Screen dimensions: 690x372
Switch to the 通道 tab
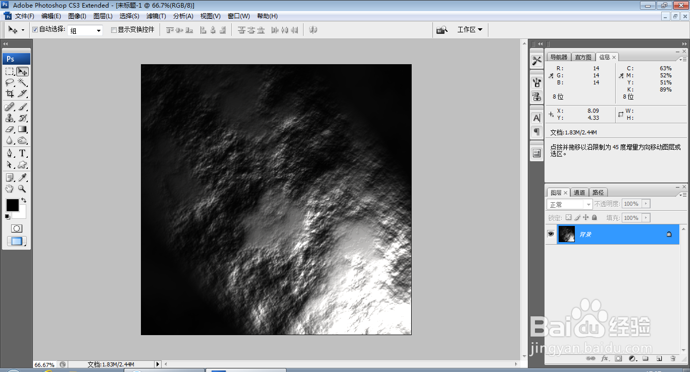point(580,193)
